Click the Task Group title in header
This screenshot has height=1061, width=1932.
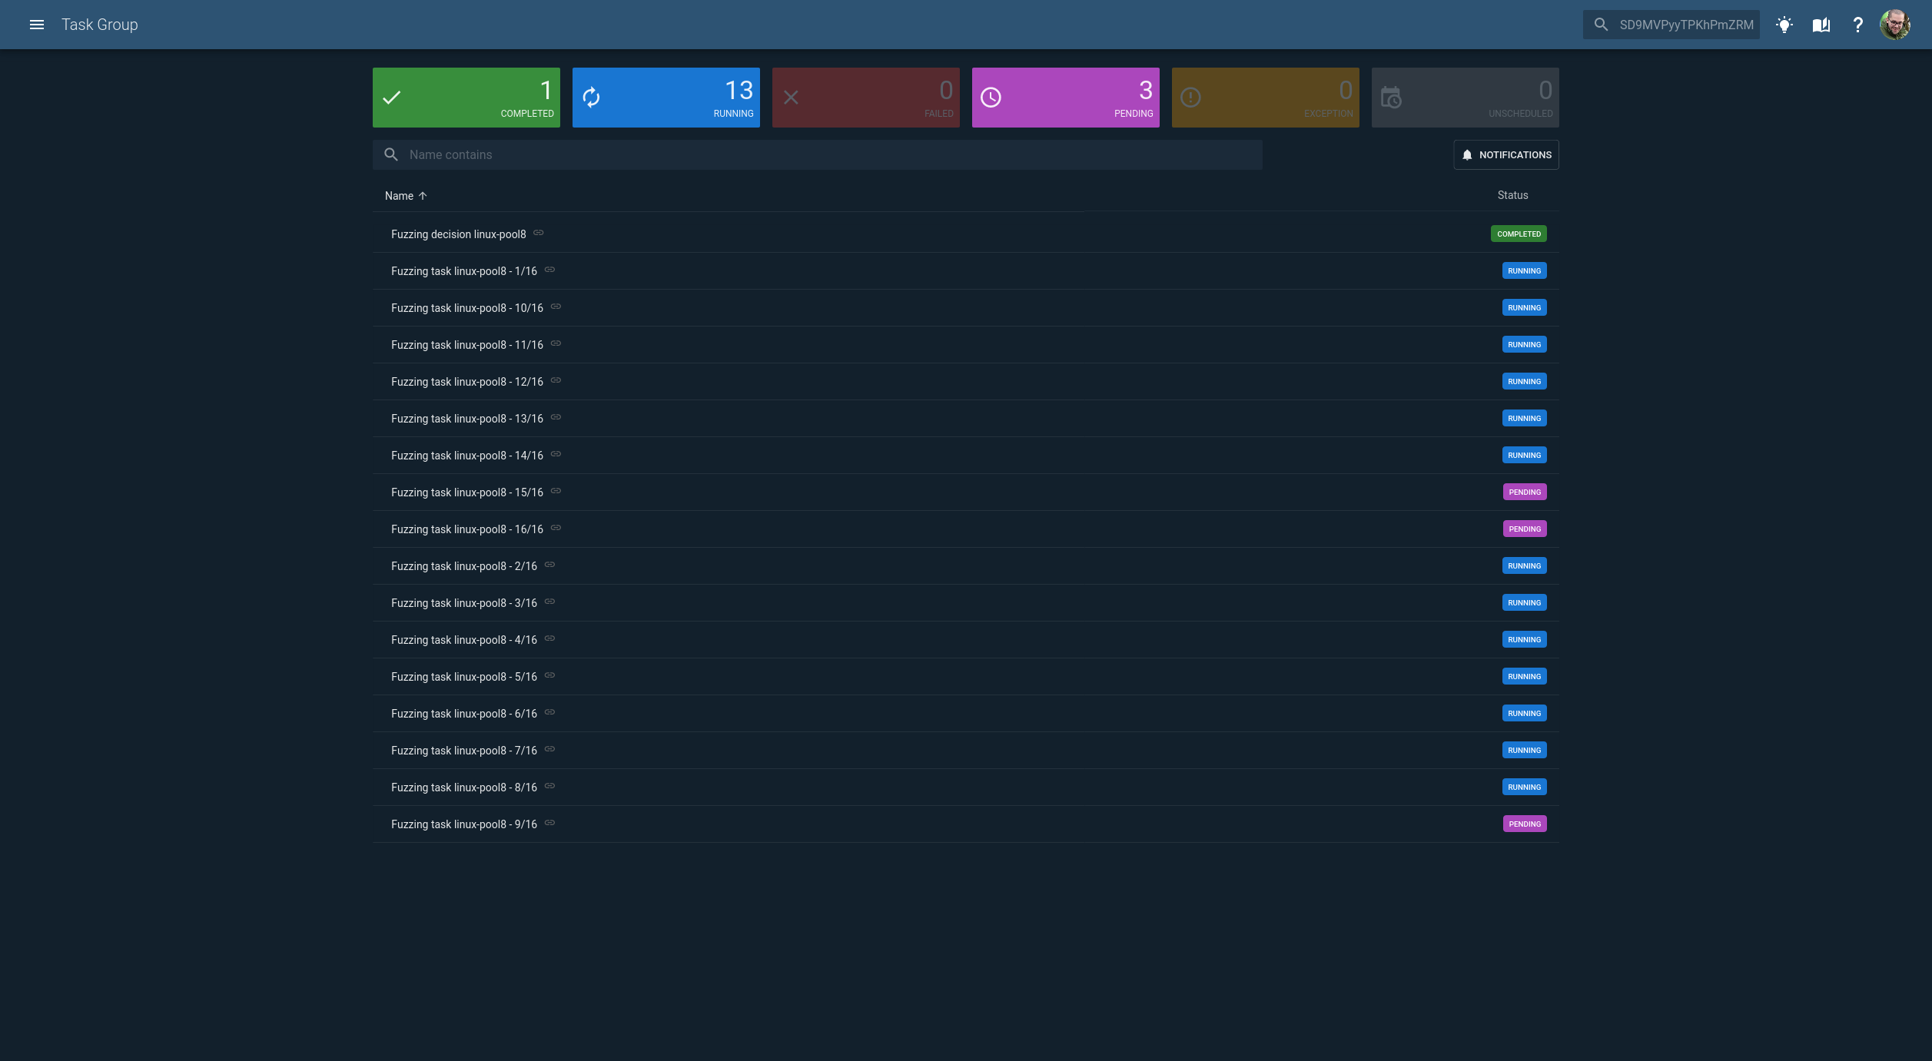(x=99, y=24)
